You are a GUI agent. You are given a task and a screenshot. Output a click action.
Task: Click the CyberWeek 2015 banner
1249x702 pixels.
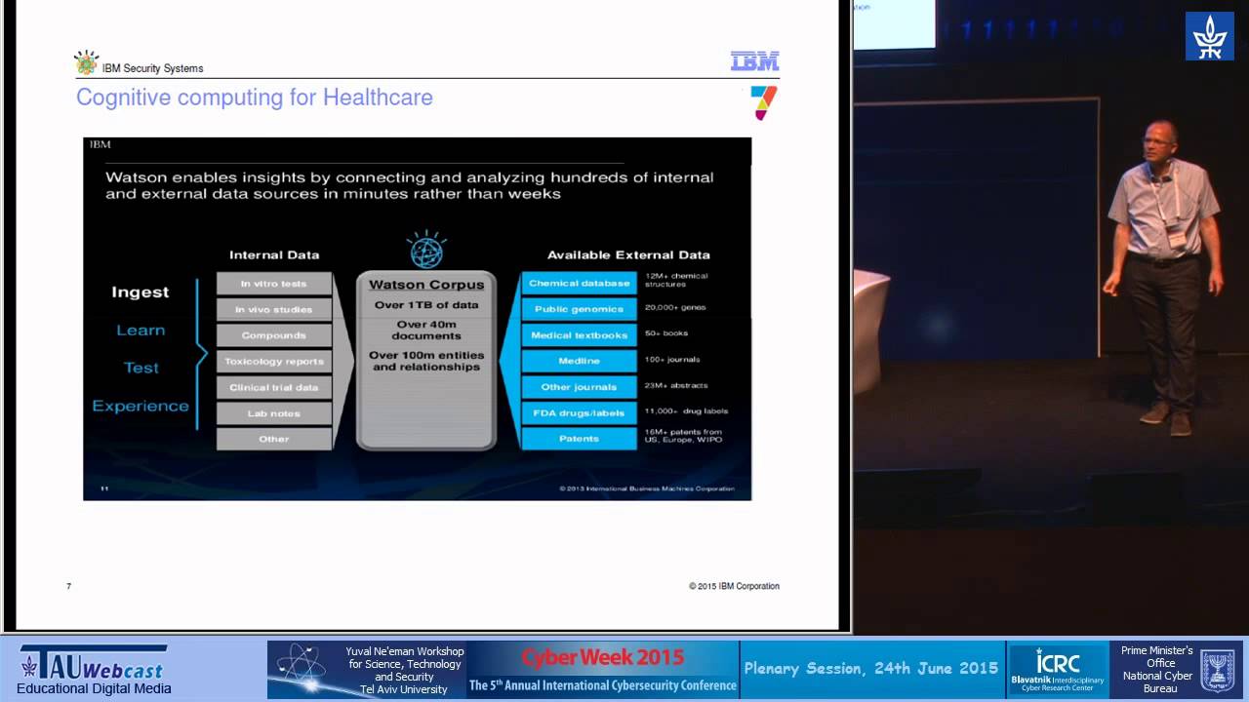click(x=603, y=657)
